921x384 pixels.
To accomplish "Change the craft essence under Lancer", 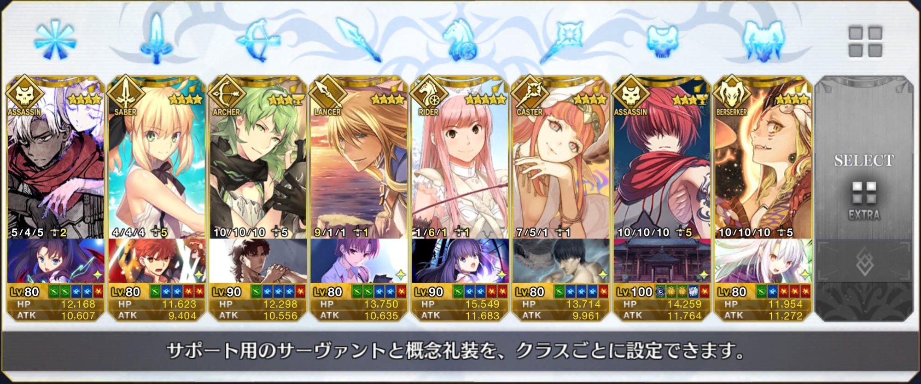I will [x=359, y=261].
